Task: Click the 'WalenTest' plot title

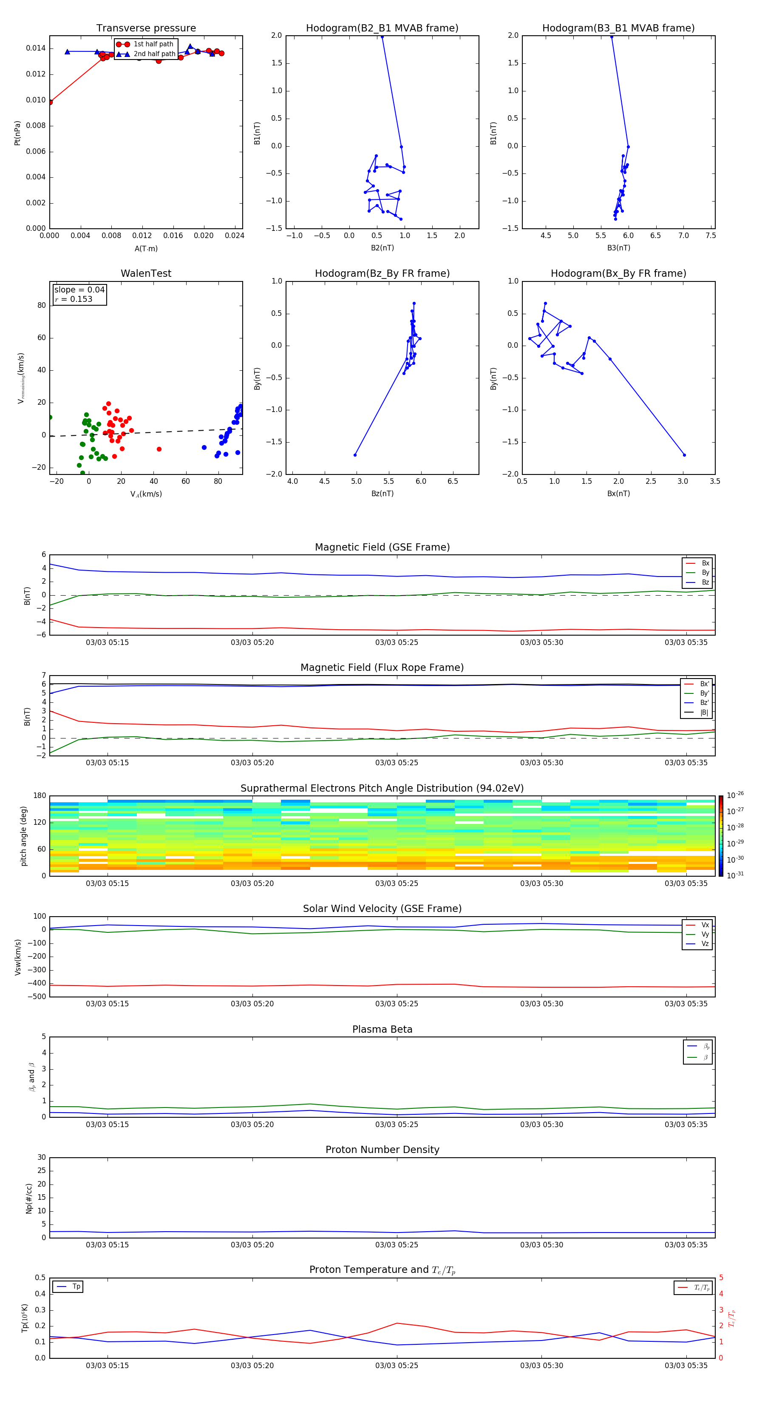Action: tap(146, 273)
